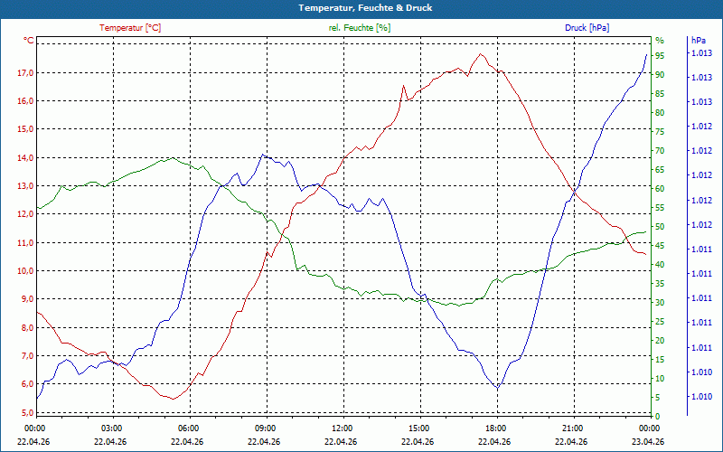Viewport: 723px width, 452px height.
Task: Click the 16,0 temperature axis value
Action: 25,100
